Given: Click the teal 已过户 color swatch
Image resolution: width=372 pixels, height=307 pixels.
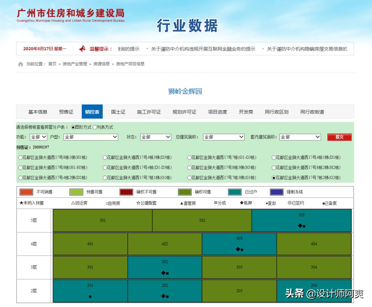Looking at the screenshot, I should [235, 192].
